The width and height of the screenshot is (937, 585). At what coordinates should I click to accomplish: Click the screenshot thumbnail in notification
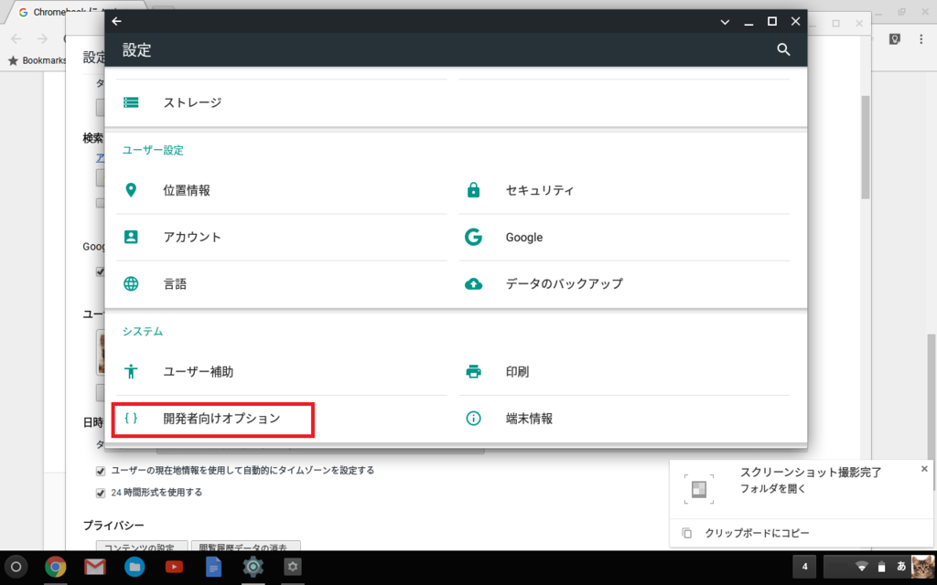click(698, 490)
